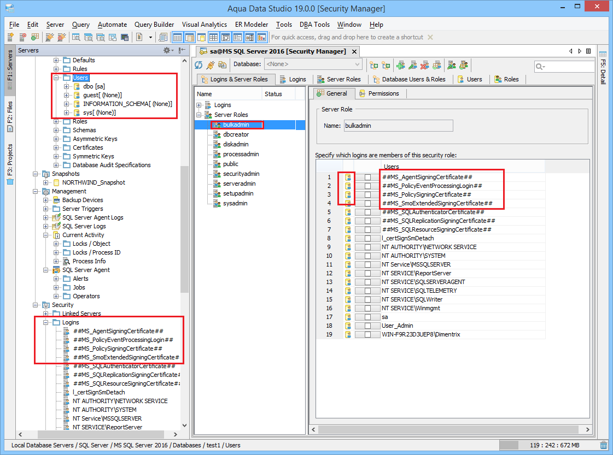This screenshot has width=613, height=455.
Task: Click the copy icon beside Database label
Action: (223, 65)
